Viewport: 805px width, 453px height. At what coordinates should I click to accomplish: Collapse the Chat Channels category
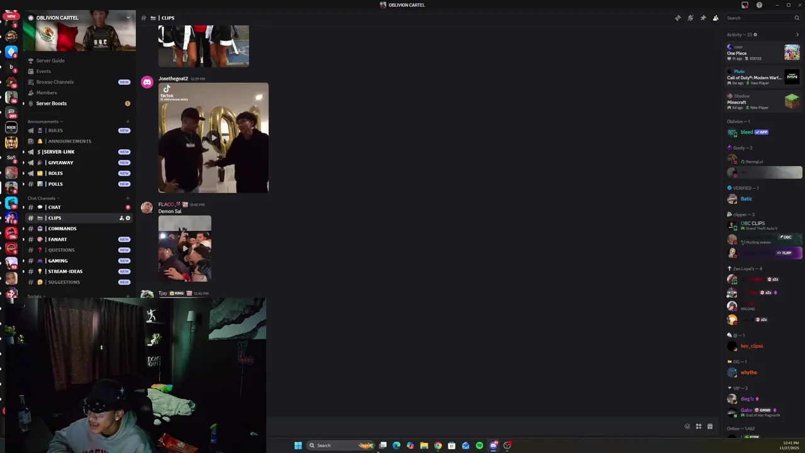[x=43, y=198]
